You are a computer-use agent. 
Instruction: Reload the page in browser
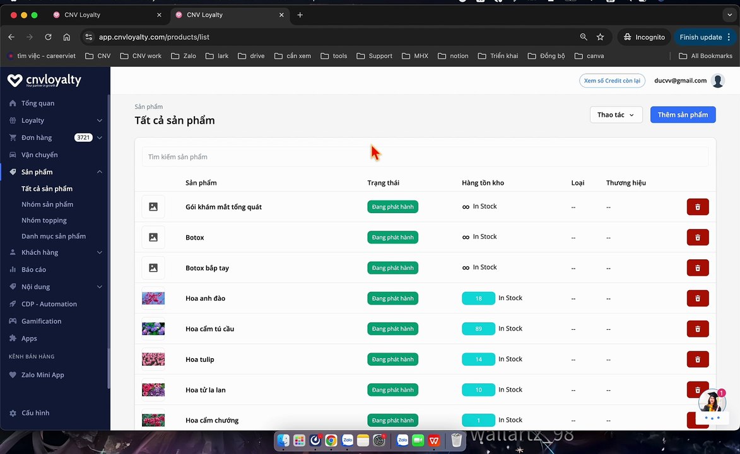(48, 37)
